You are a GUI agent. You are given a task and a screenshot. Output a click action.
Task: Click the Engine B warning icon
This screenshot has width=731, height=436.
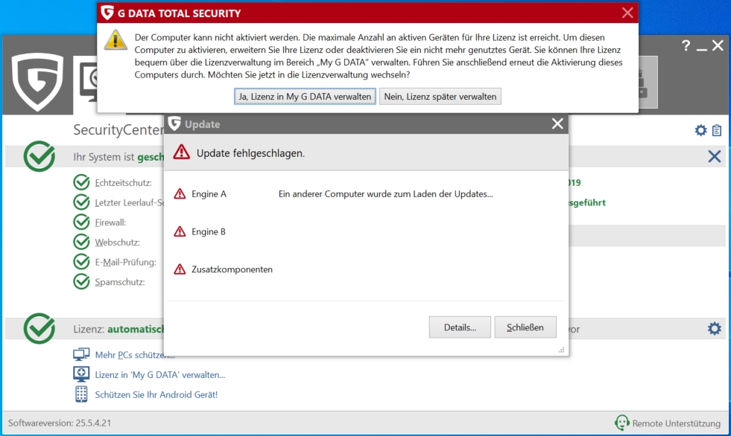(x=180, y=231)
